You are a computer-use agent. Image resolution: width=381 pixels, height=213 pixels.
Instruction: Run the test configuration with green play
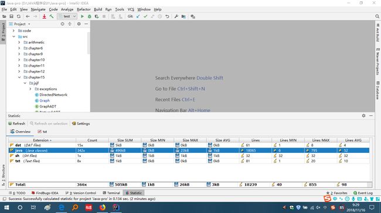[82, 16]
